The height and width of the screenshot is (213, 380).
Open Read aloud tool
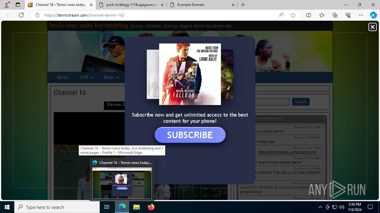[281, 15]
